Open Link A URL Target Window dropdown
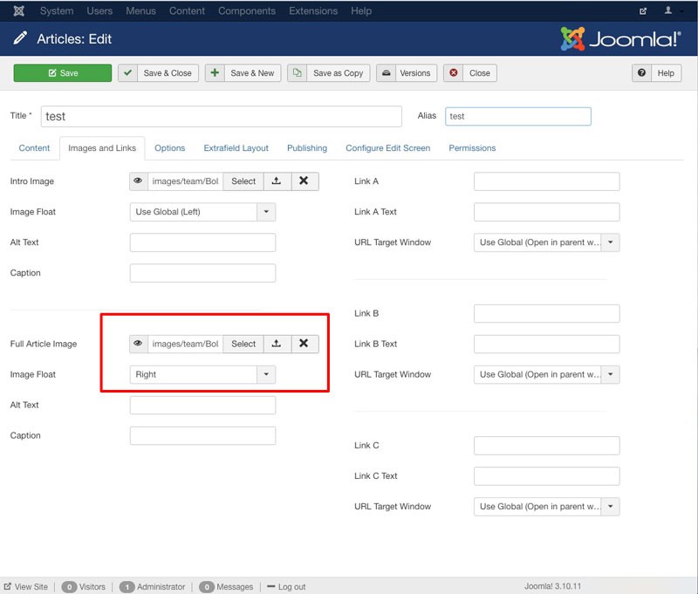The image size is (698, 594). tap(610, 242)
